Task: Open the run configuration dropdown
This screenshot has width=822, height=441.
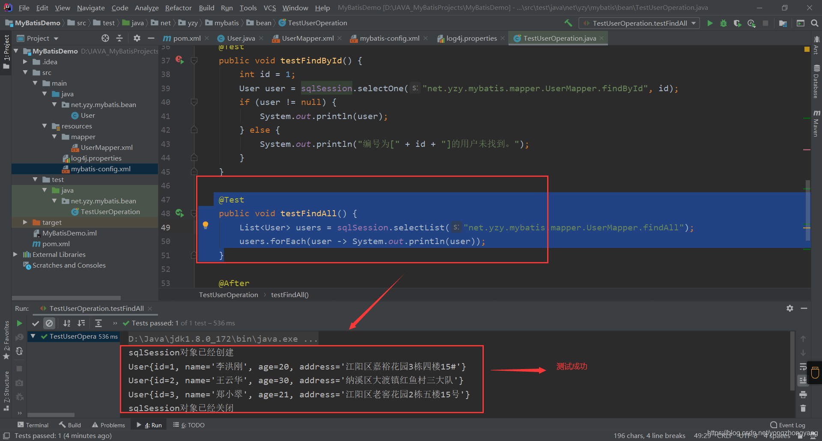Action: (x=639, y=23)
